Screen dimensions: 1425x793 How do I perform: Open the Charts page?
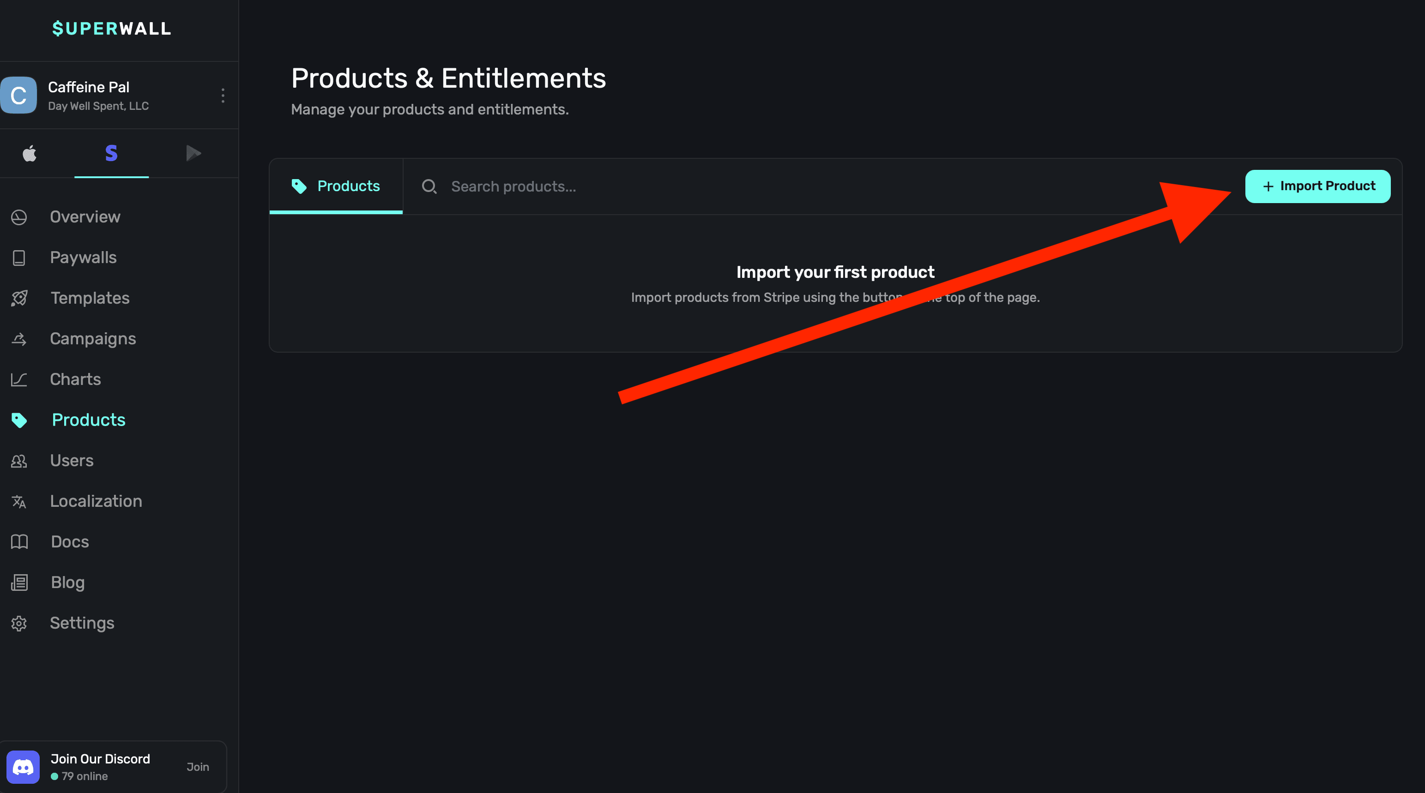[75, 379]
